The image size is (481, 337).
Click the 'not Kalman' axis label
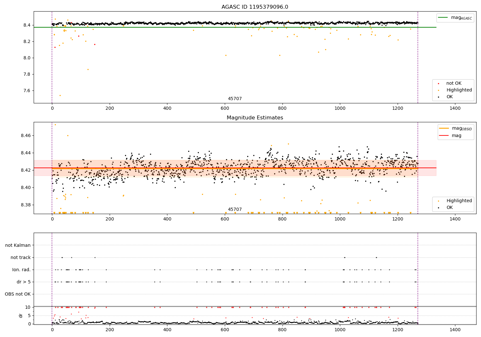click(x=18, y=246)
